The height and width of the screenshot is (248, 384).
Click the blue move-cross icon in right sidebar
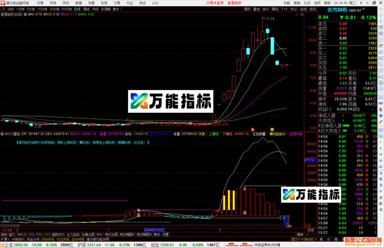pyautogui.click(x=381, y=116)
